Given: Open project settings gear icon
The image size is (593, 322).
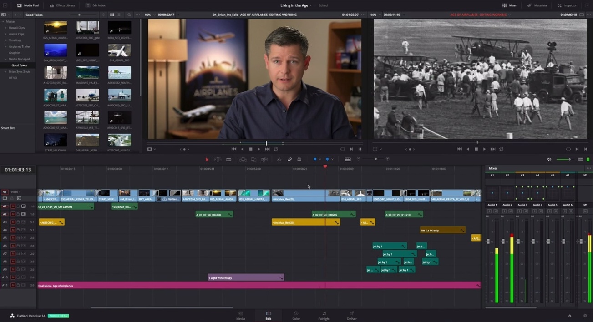Looking at the screenshot, I should (585, 316).
